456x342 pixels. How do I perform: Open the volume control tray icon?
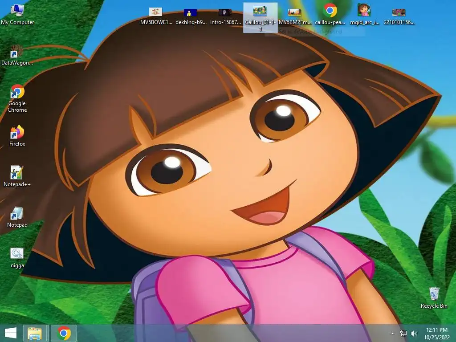point(414,334)
